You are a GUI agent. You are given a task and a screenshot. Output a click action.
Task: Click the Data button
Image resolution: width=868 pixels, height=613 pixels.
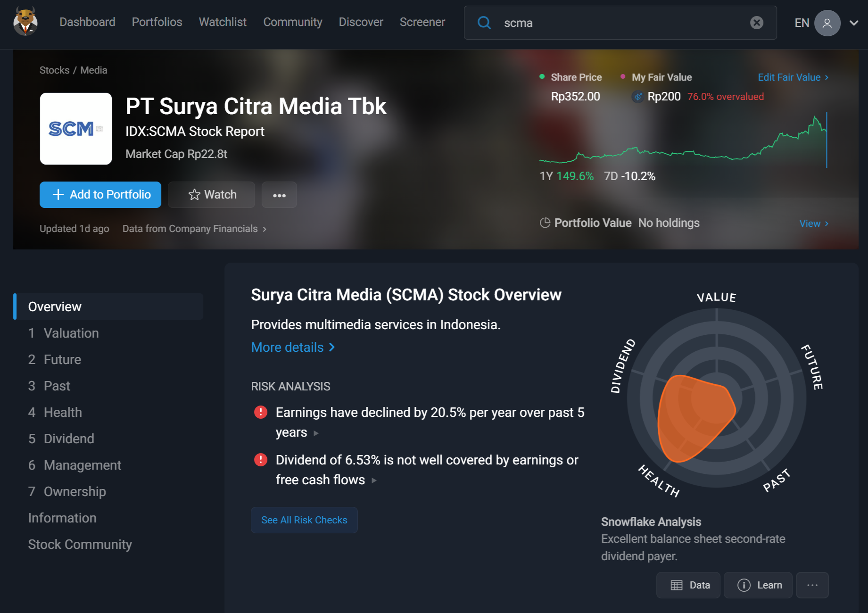688,585
